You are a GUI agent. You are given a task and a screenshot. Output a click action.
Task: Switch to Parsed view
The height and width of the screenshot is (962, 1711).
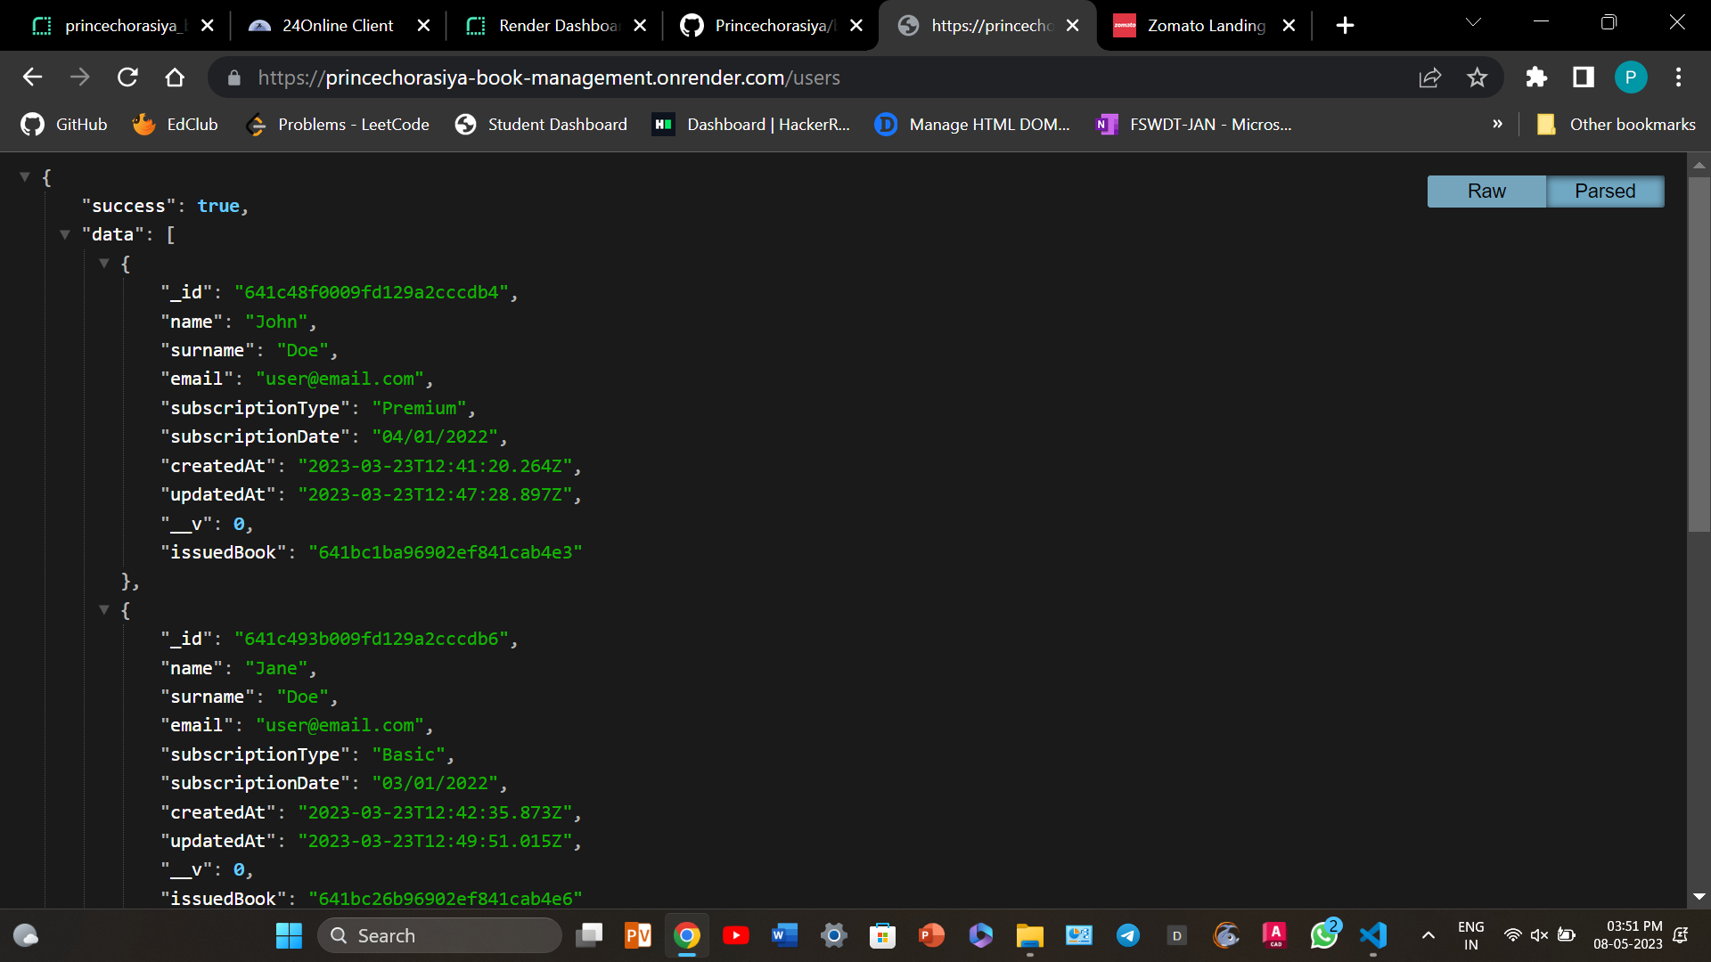coord(1604,191)
